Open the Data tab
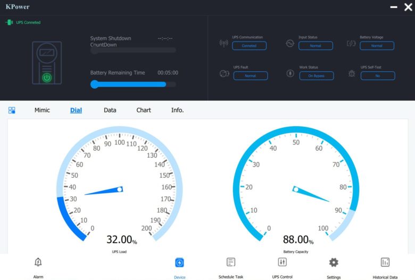Viewport: 415px width, 280px height. 110,110
